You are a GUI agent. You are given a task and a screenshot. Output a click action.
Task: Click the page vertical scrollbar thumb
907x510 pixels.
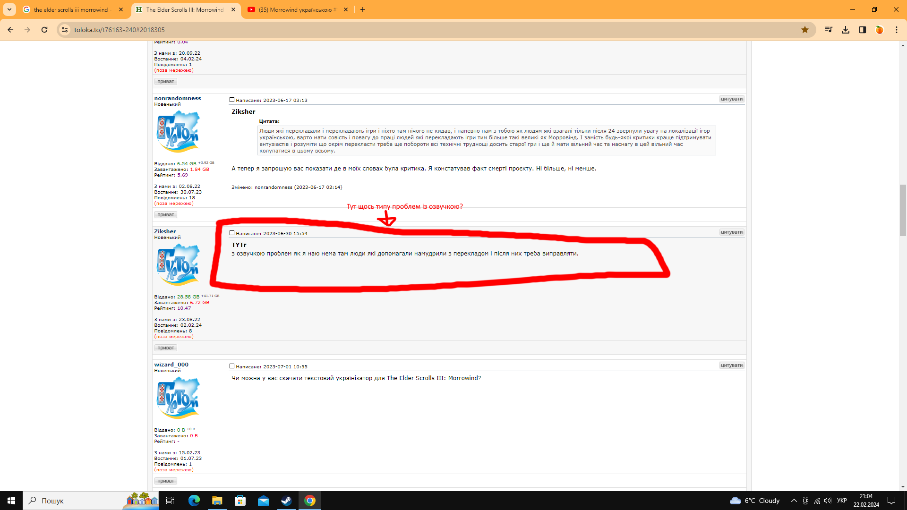[x=903, y=210]
